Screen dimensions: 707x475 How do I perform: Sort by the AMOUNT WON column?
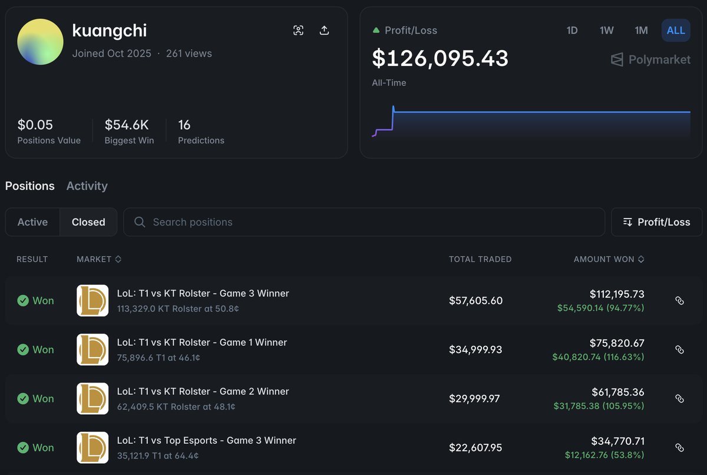coord(609,259)
